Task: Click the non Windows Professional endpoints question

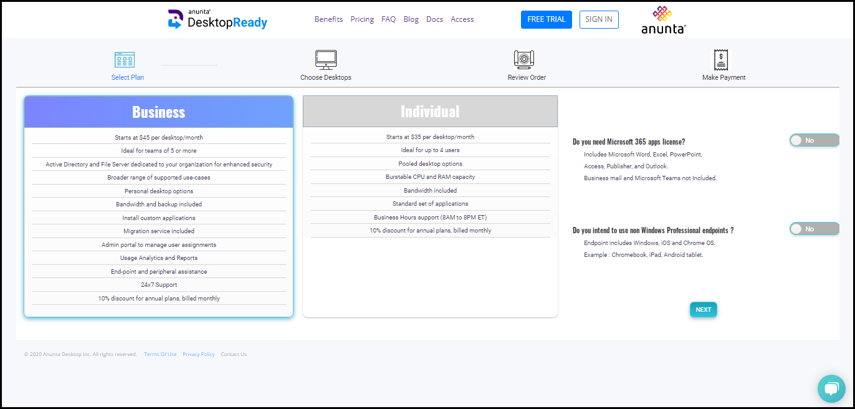Action: (653, 231)
